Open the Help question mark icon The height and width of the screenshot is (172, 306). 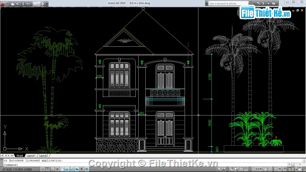coord(274,3)
